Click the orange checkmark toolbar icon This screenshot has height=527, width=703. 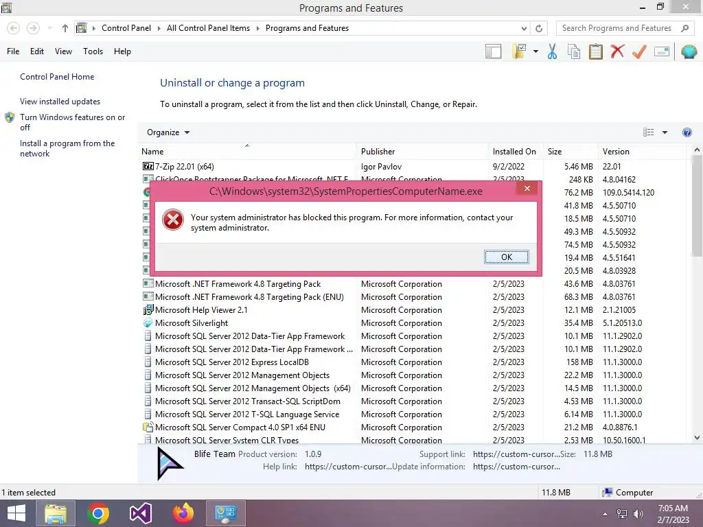pos(639,51)
